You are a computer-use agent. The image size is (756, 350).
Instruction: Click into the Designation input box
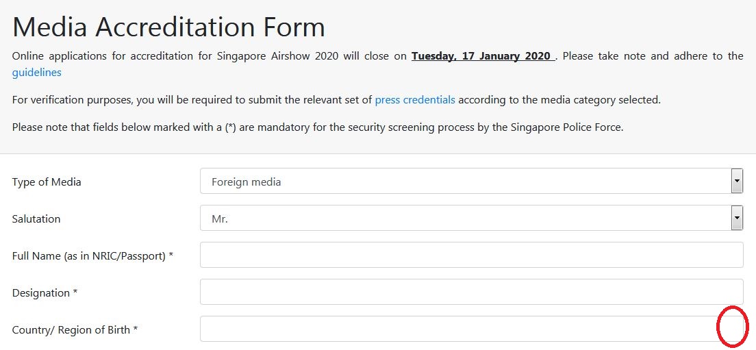pyautogui.click(x=471, y=292)
